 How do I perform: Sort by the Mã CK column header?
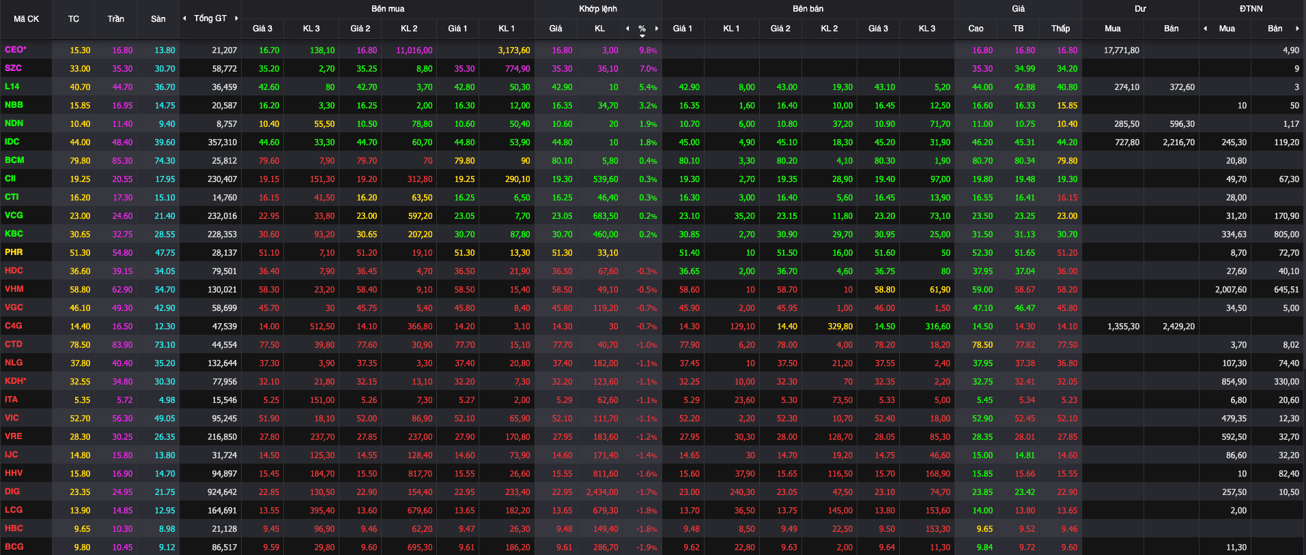pyautogui.click(x=26, y=19)
